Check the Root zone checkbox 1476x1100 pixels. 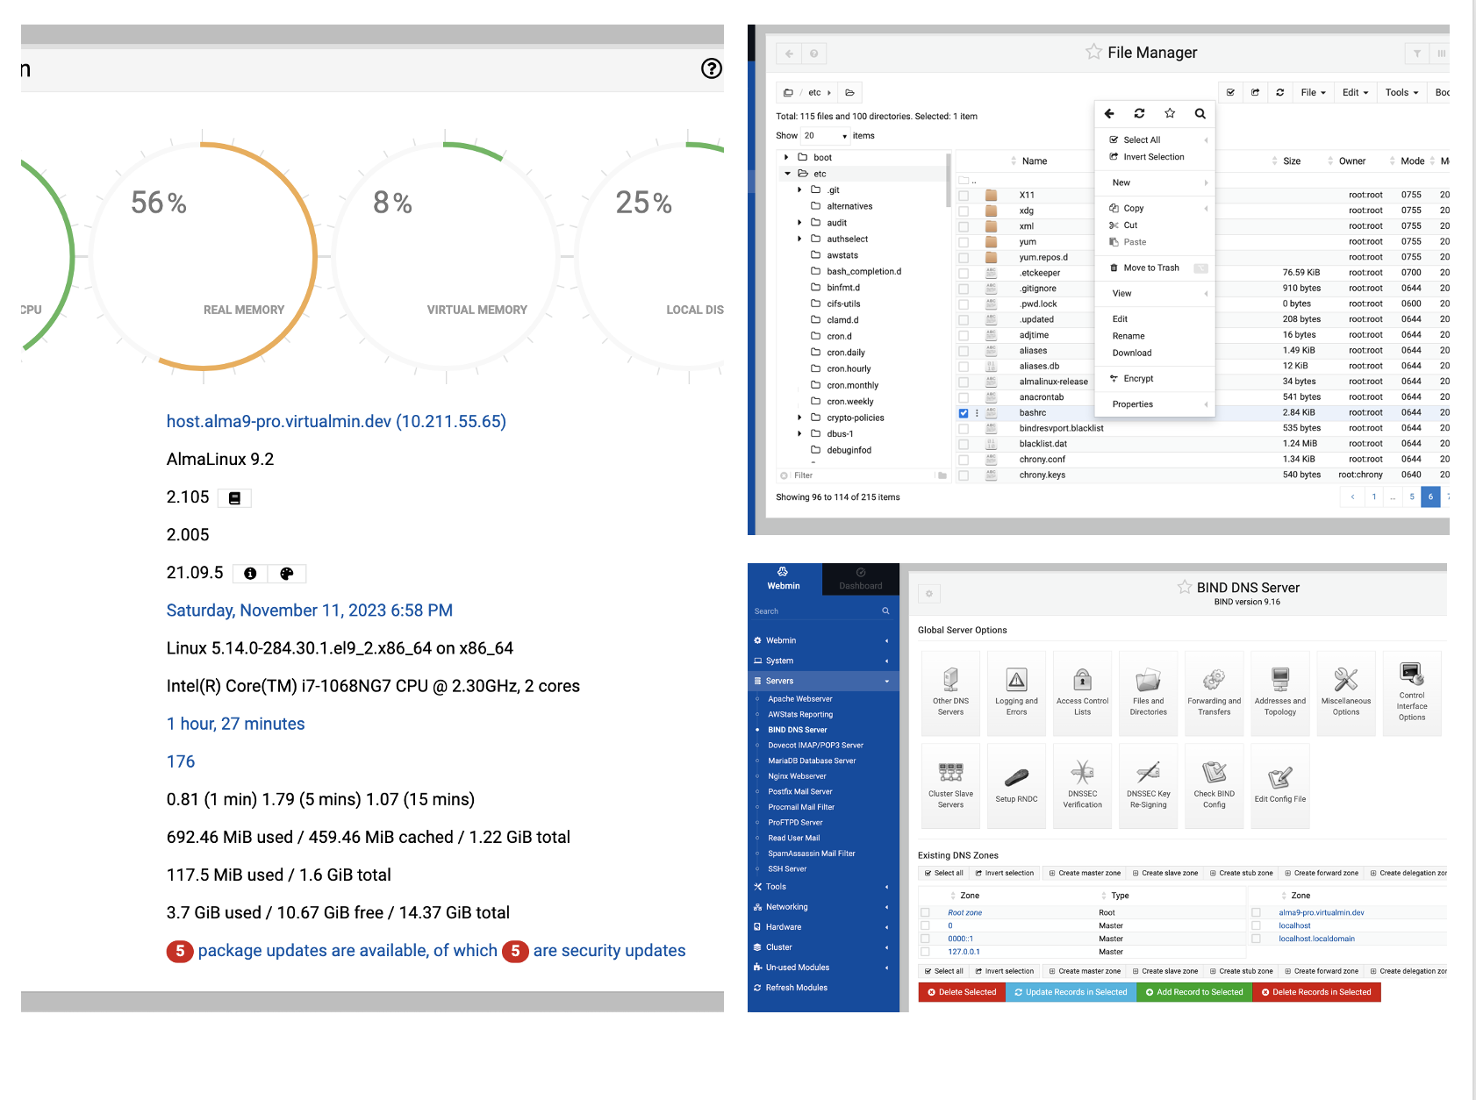pyautogui.click(x=926, y=912)
